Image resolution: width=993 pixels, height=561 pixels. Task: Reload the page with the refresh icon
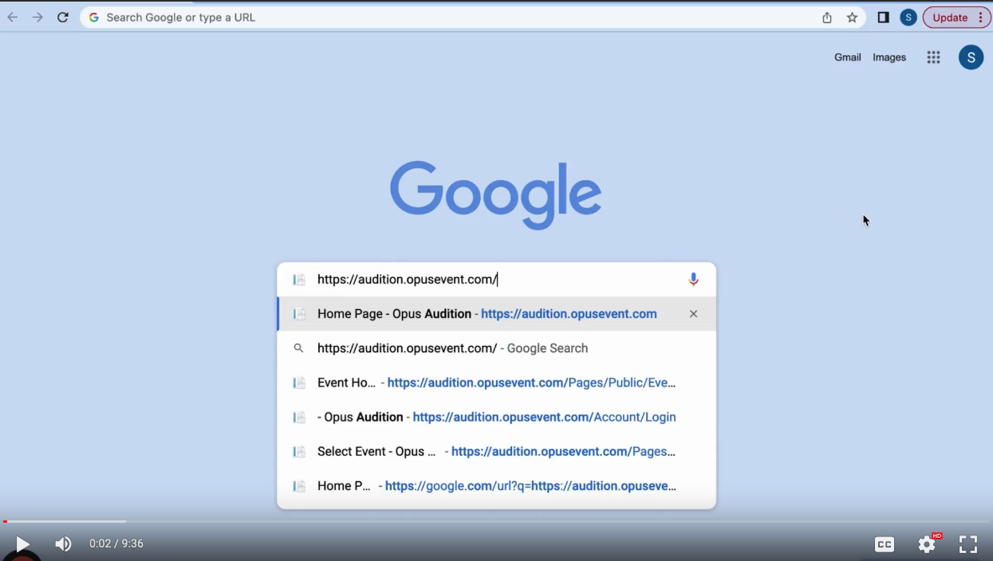click(63, 18)
